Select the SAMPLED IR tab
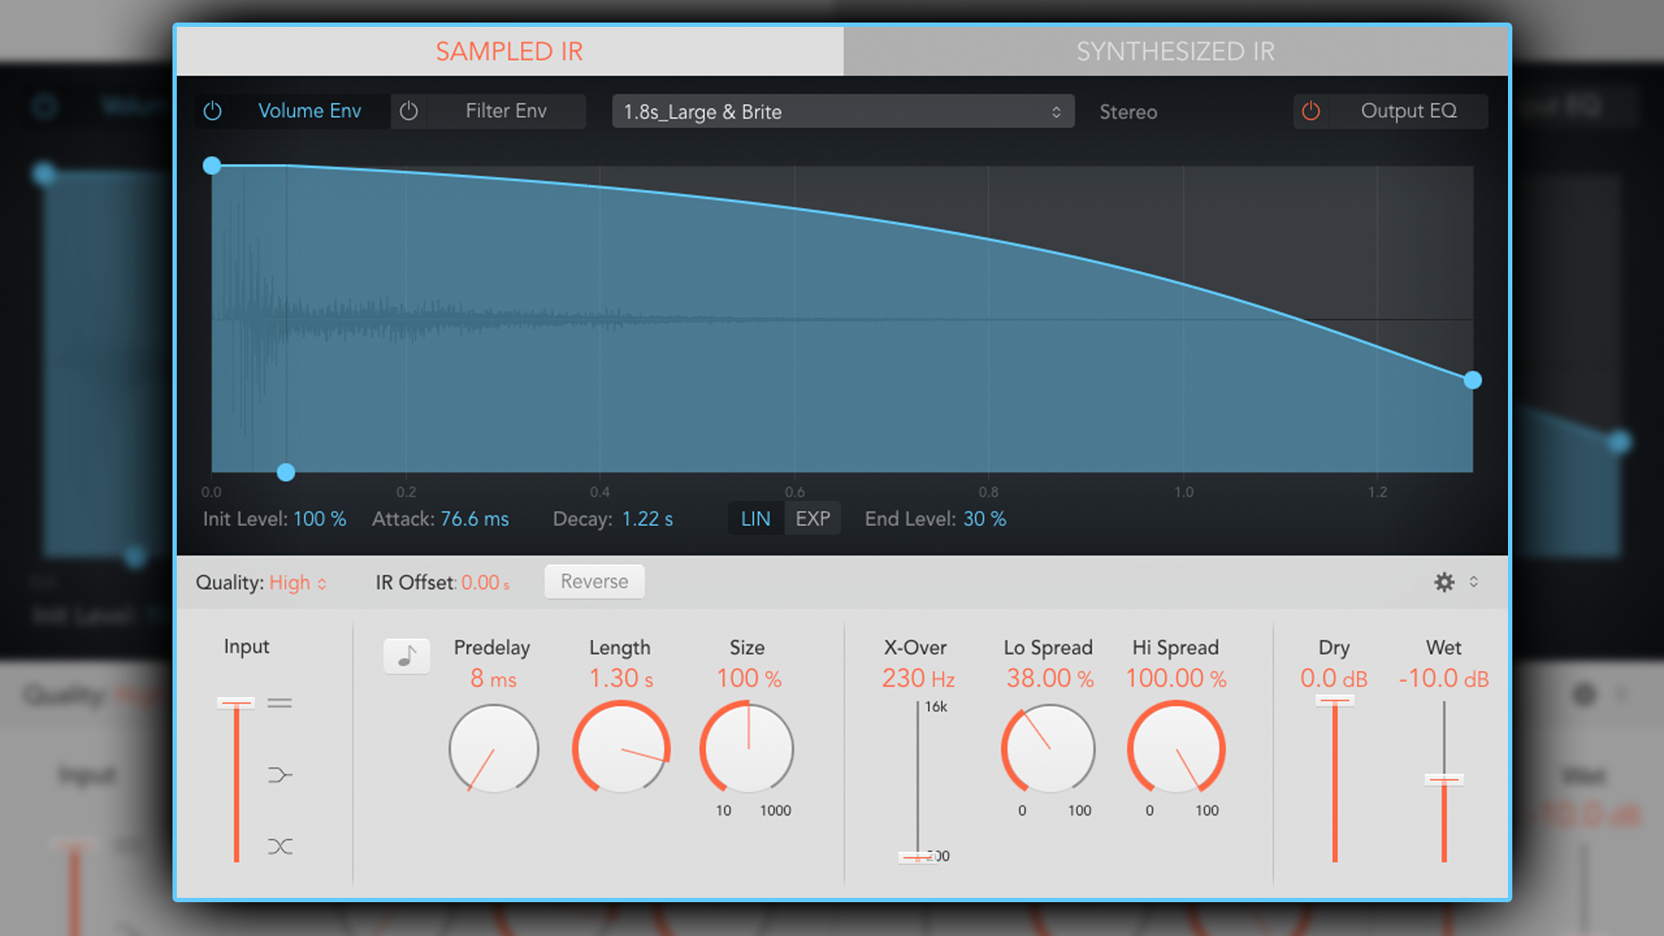 click(x=509, y=51)
